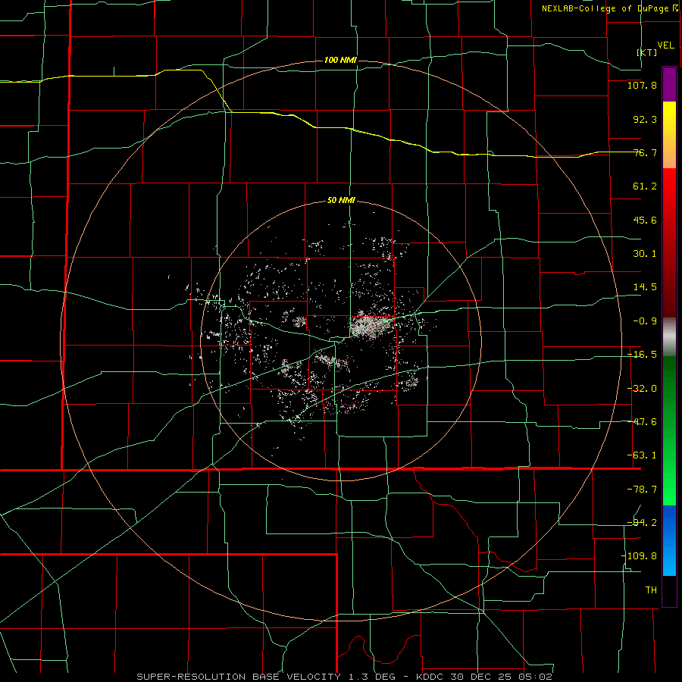Click the VEL legend title

pos(665,45)
